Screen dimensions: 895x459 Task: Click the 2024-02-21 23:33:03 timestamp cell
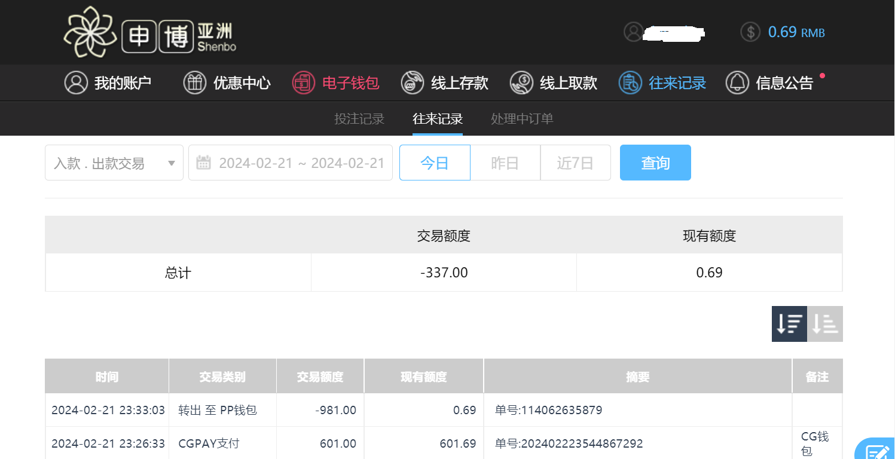[x=108, y=410]
